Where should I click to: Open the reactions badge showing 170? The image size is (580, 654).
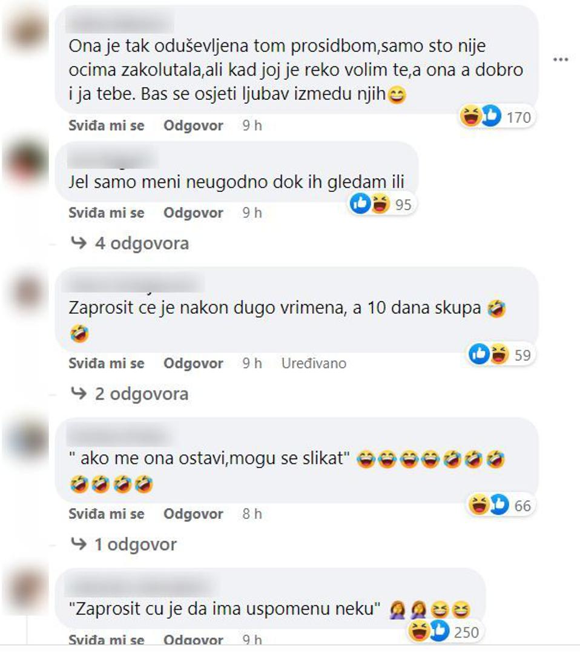click(x=496, y=116)
